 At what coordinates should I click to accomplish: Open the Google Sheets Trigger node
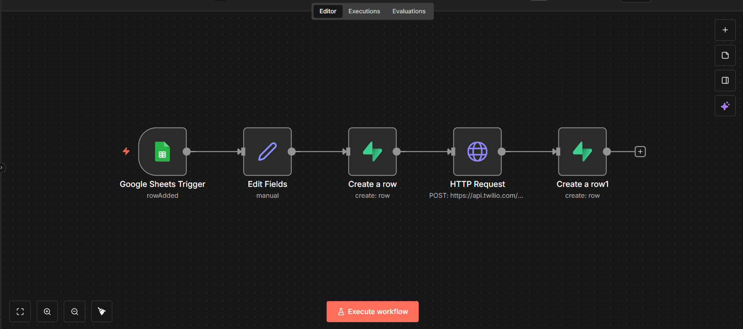pos(162,151)
